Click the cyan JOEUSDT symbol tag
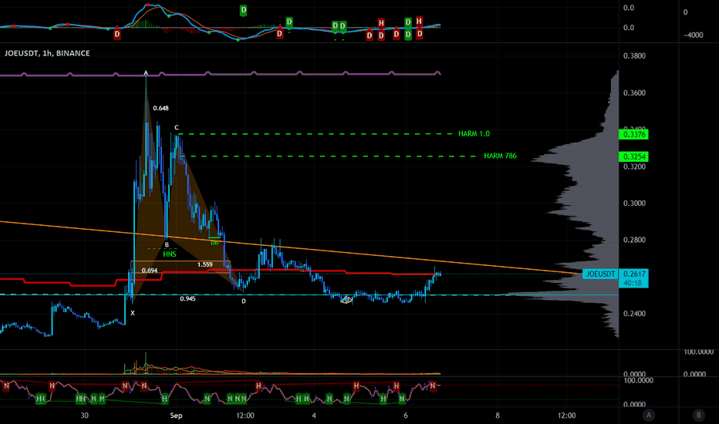719x424 pixels. 600,274
